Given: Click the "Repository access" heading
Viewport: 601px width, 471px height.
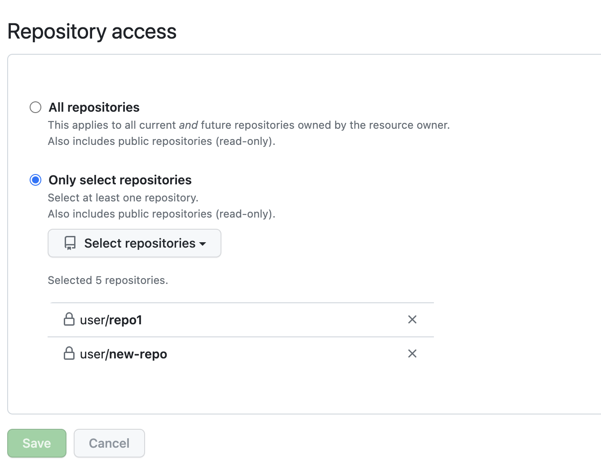Looking at the screenshot, I should click(x=92, y=31).
